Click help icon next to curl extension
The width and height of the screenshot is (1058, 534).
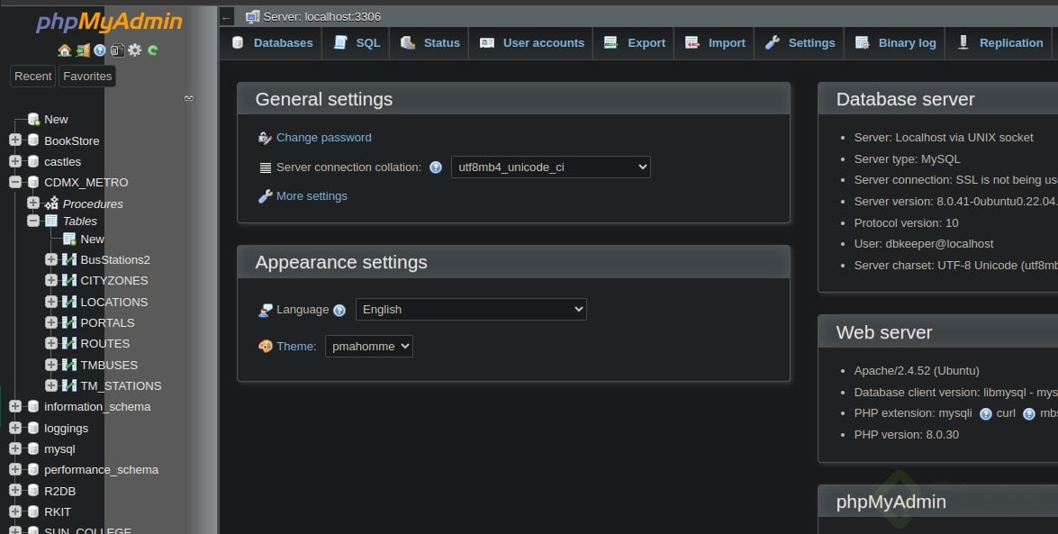pos(1029,414)
